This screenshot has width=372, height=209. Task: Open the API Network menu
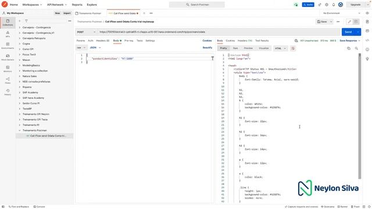click(57, 5)
